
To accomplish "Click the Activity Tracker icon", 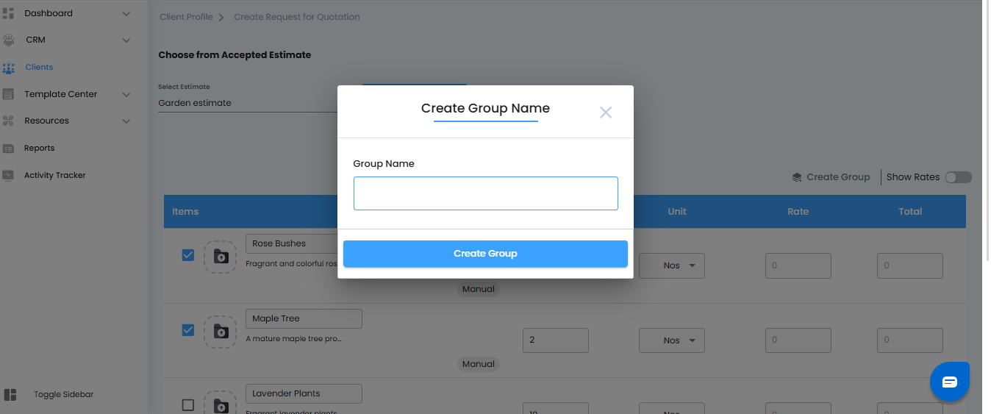I will (9, 175).
